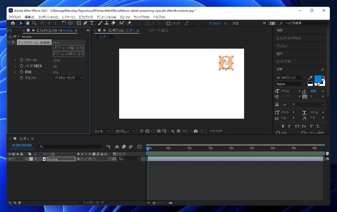Open the 12.5% magnification dropdown
The width and height of the screenshot is (337, 212).
[x=101, y=131]
